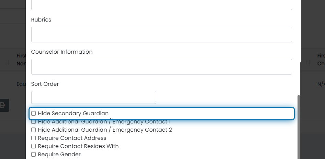Viewport: 325px width, 159px height.
Task: Click the Counselor Information label text
Action: pyautogui.click(x=62, y=52)
